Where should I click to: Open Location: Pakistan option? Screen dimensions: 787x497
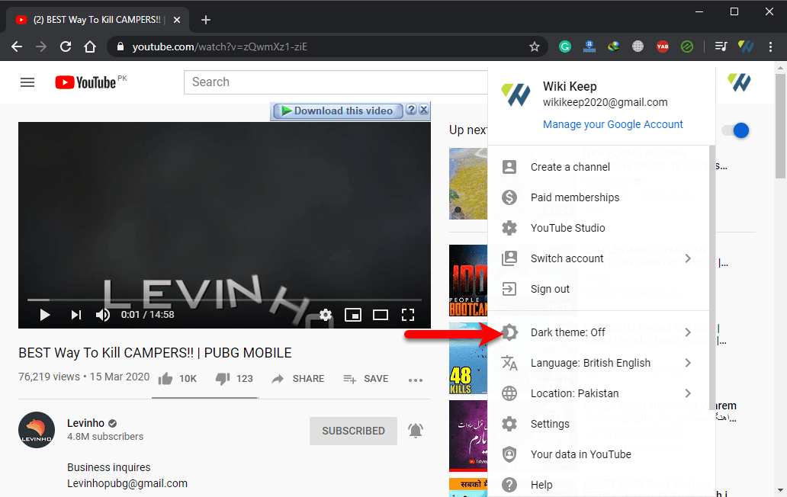599,393
